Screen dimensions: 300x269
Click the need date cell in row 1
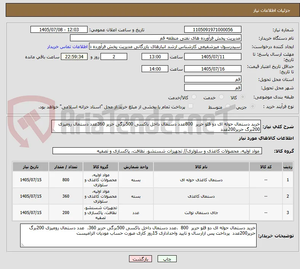(31, 180)
